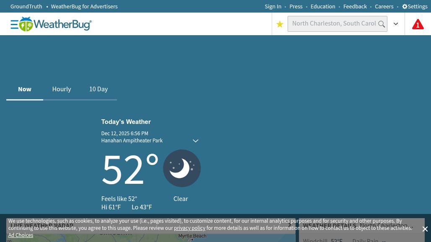Open Settings via the gear icon
The width and height of the screenshot is (431, 242).
405,7
